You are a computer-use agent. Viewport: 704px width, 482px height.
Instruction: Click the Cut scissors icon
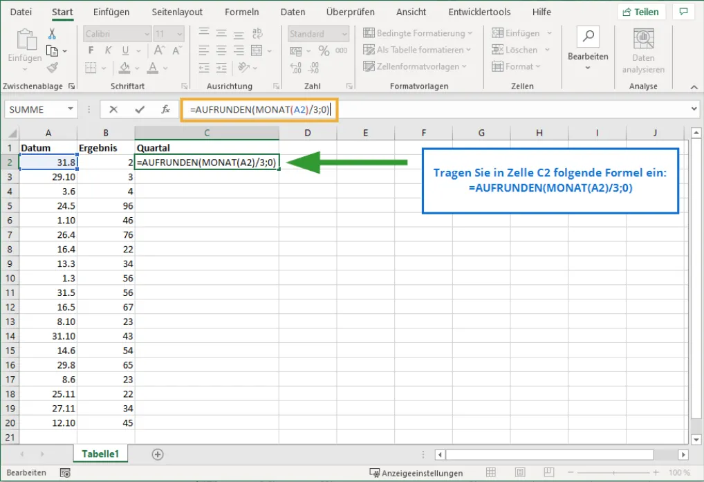tap(52, 34)
